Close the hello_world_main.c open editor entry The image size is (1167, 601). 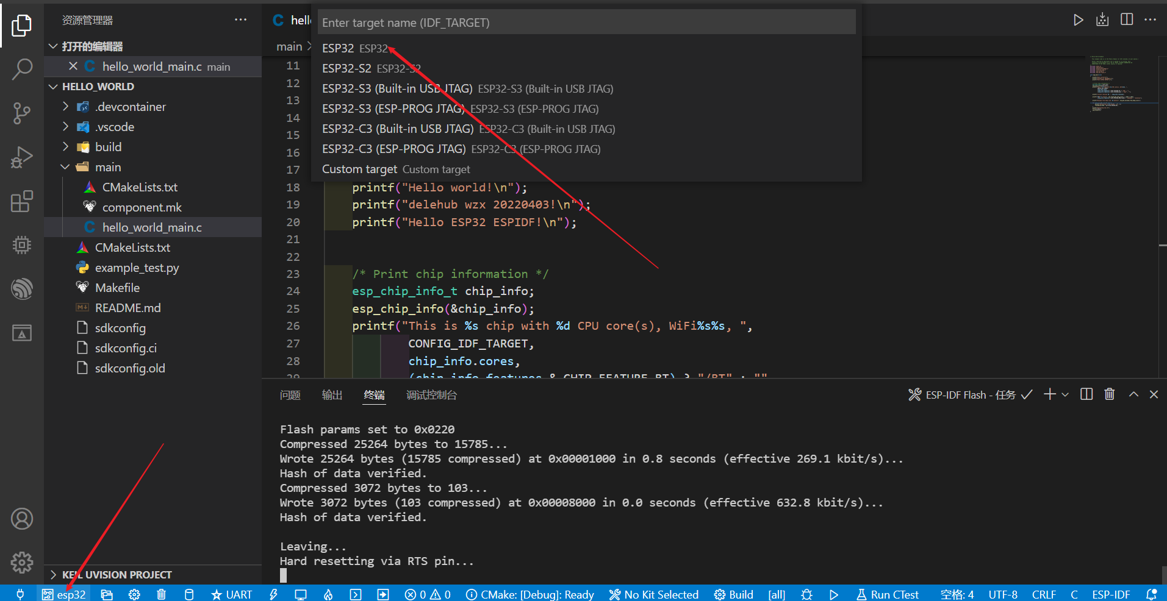pos(73,66)
